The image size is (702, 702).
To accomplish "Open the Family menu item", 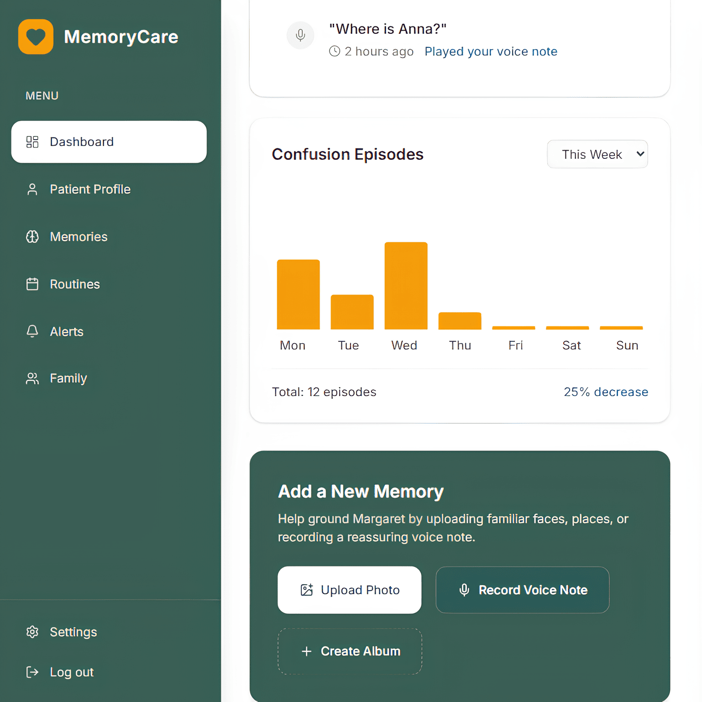I will click(x=68, y=378).
